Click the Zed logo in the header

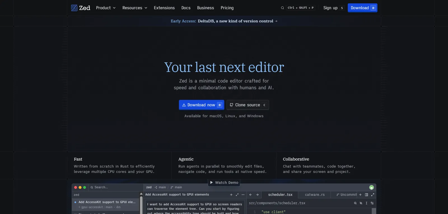(81, 8)
